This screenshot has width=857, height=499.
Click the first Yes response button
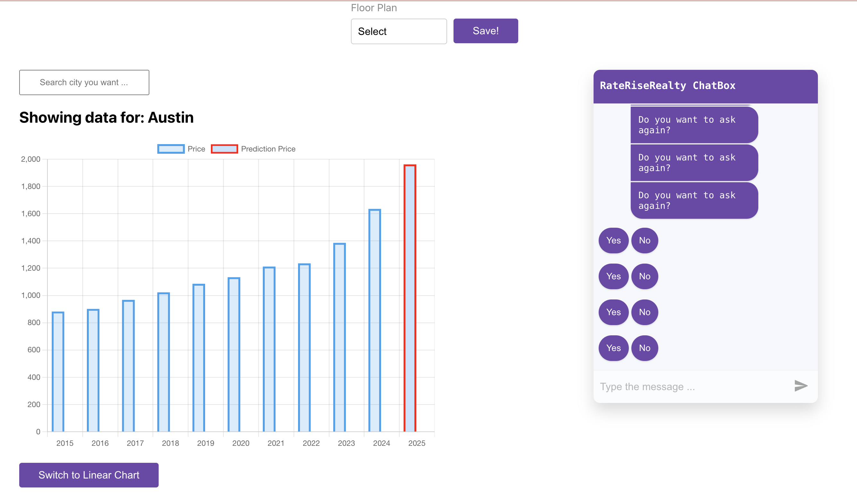tap(613, 240)
